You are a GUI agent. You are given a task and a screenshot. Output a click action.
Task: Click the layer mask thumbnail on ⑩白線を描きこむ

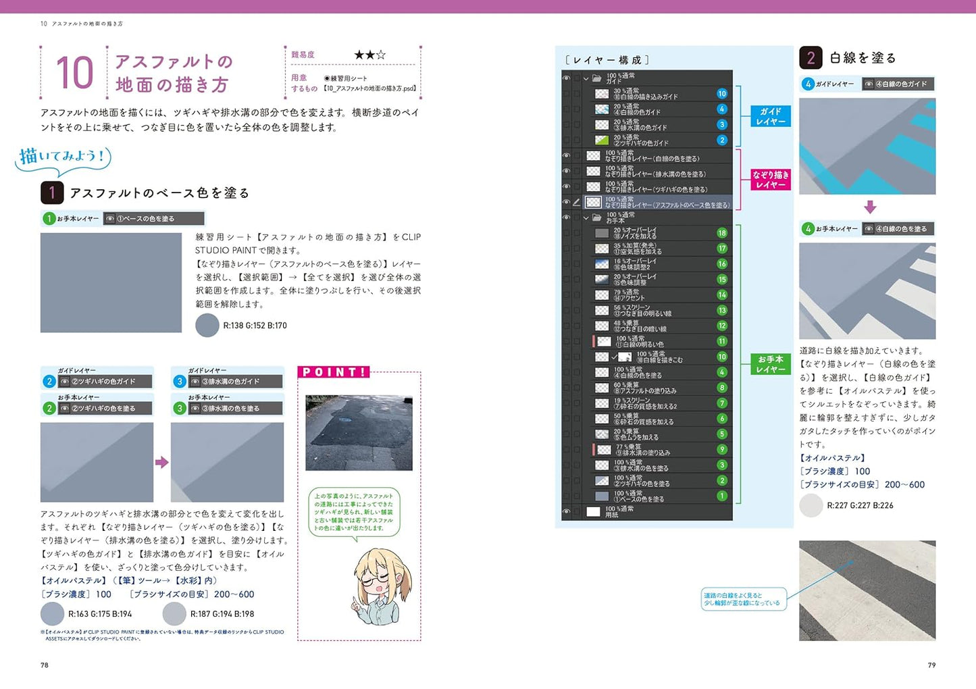click(x=625, y=357)
